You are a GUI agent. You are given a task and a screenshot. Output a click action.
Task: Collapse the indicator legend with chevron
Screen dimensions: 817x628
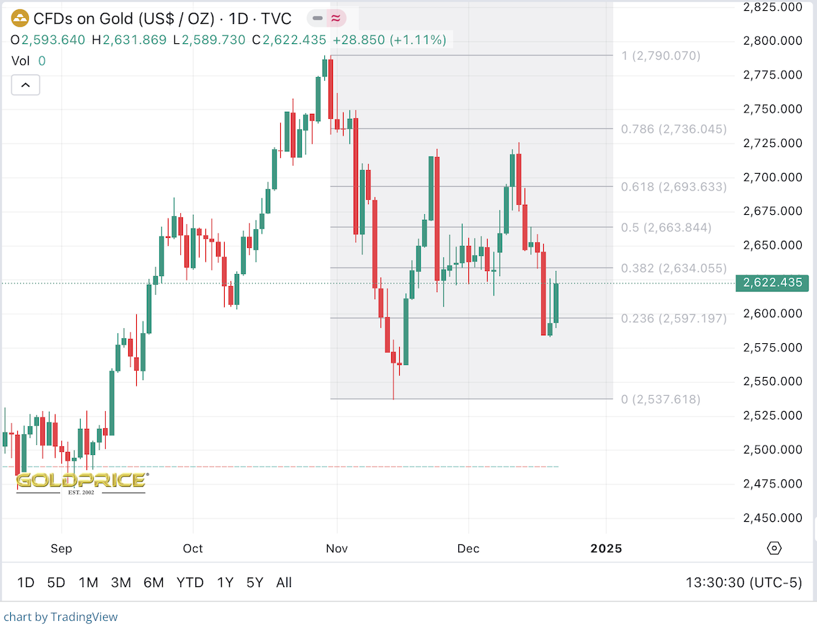[25, 85]
